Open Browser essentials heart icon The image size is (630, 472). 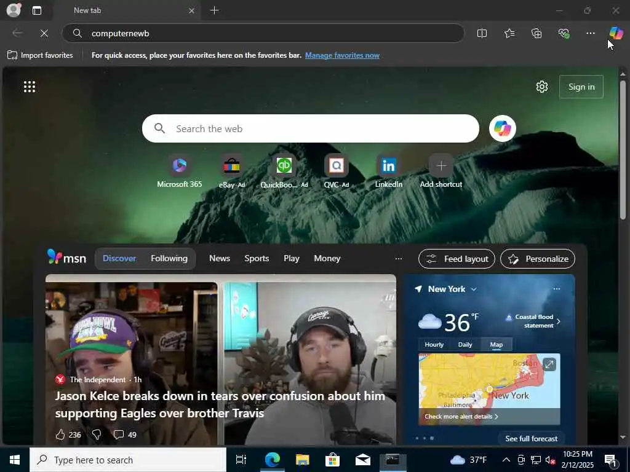[564, 33]
